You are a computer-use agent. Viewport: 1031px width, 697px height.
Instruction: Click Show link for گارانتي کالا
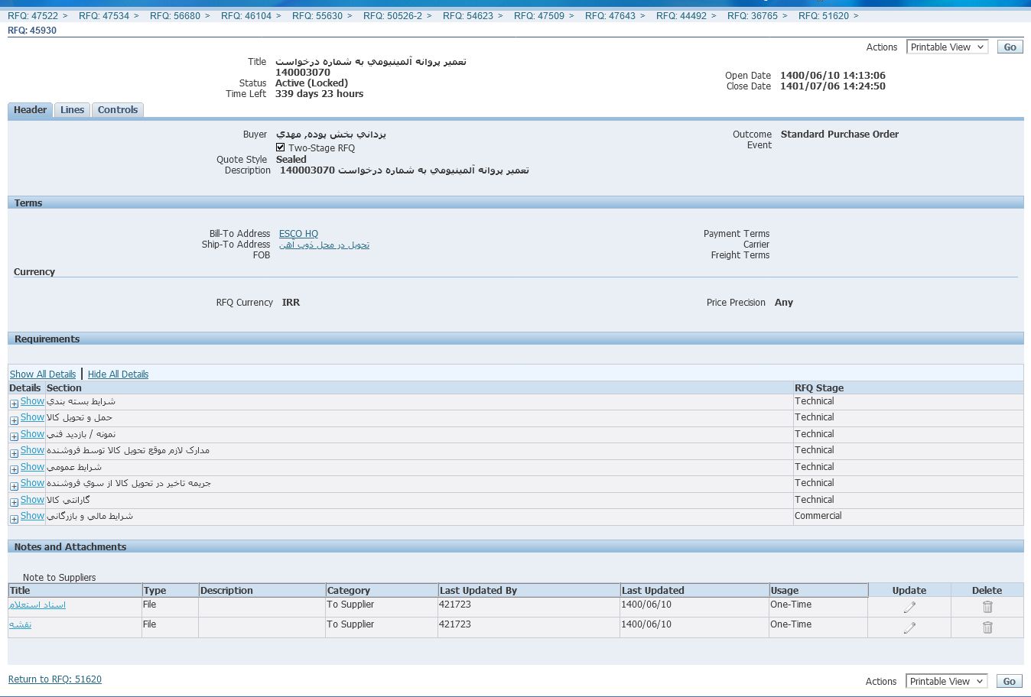pyautogui.click(x=32, y=500)
